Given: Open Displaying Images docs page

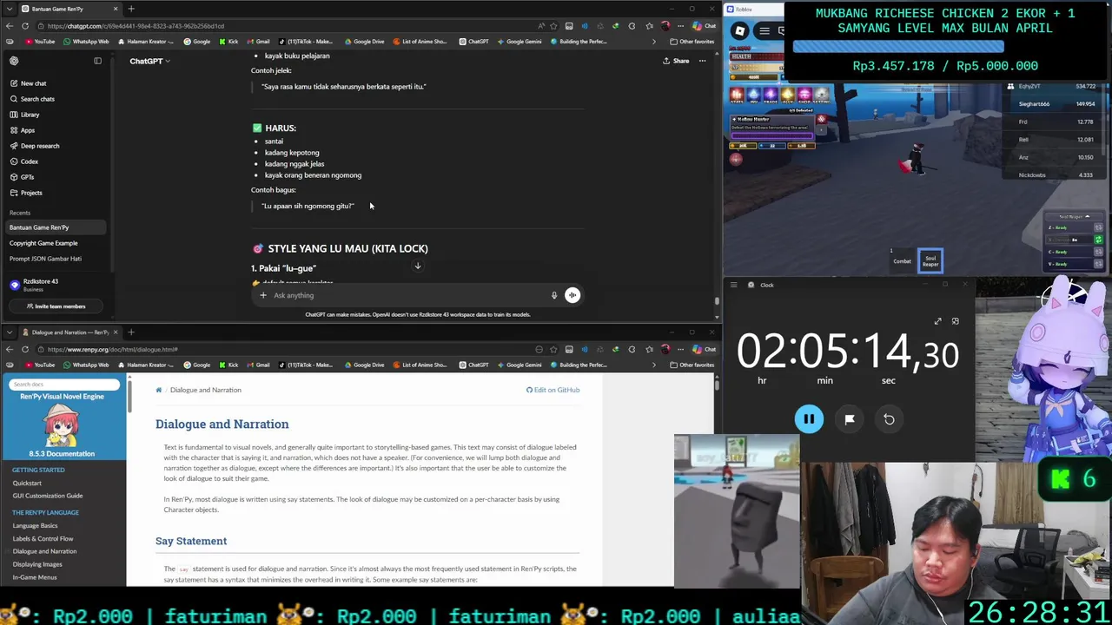Looking at the screenshot, I should (x=37, y=564).
